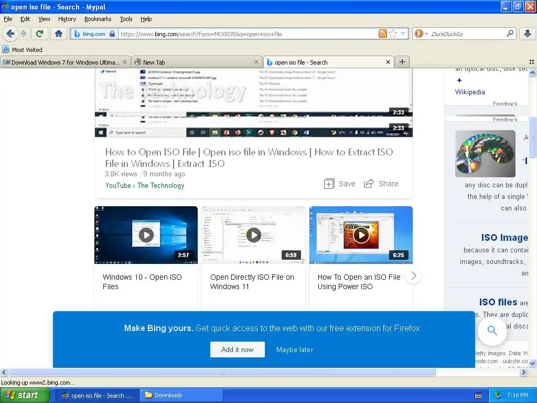Click the padlock site security icon

point(112,34)
